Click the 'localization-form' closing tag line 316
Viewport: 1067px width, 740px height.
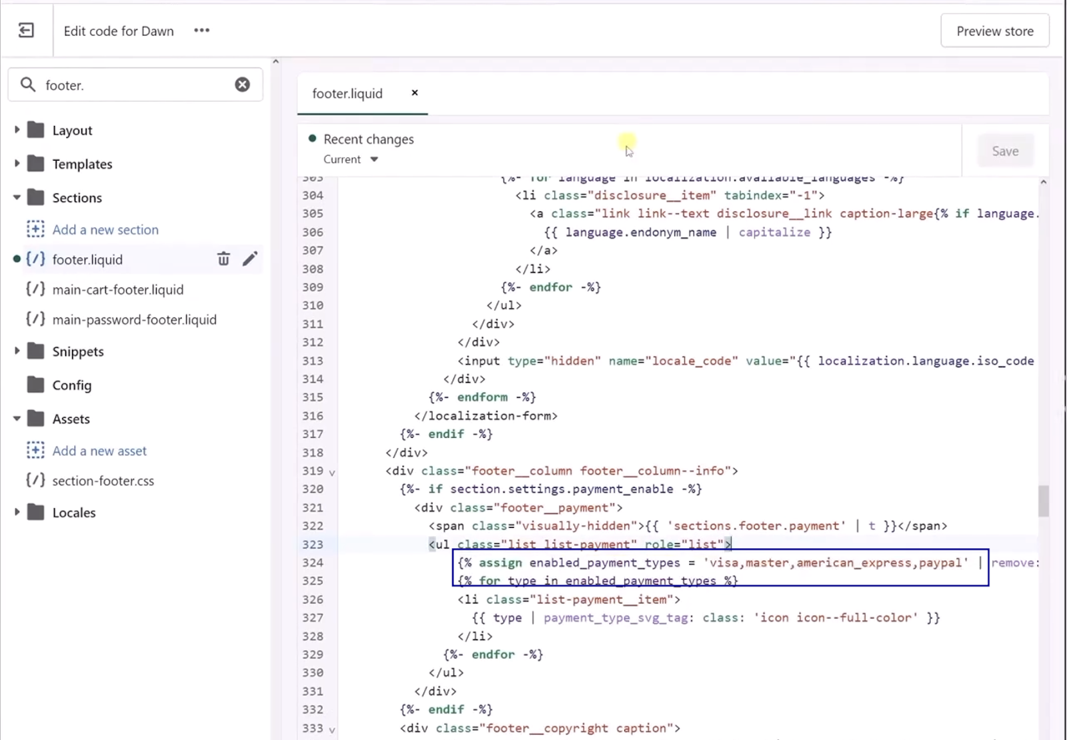[485, 415]
